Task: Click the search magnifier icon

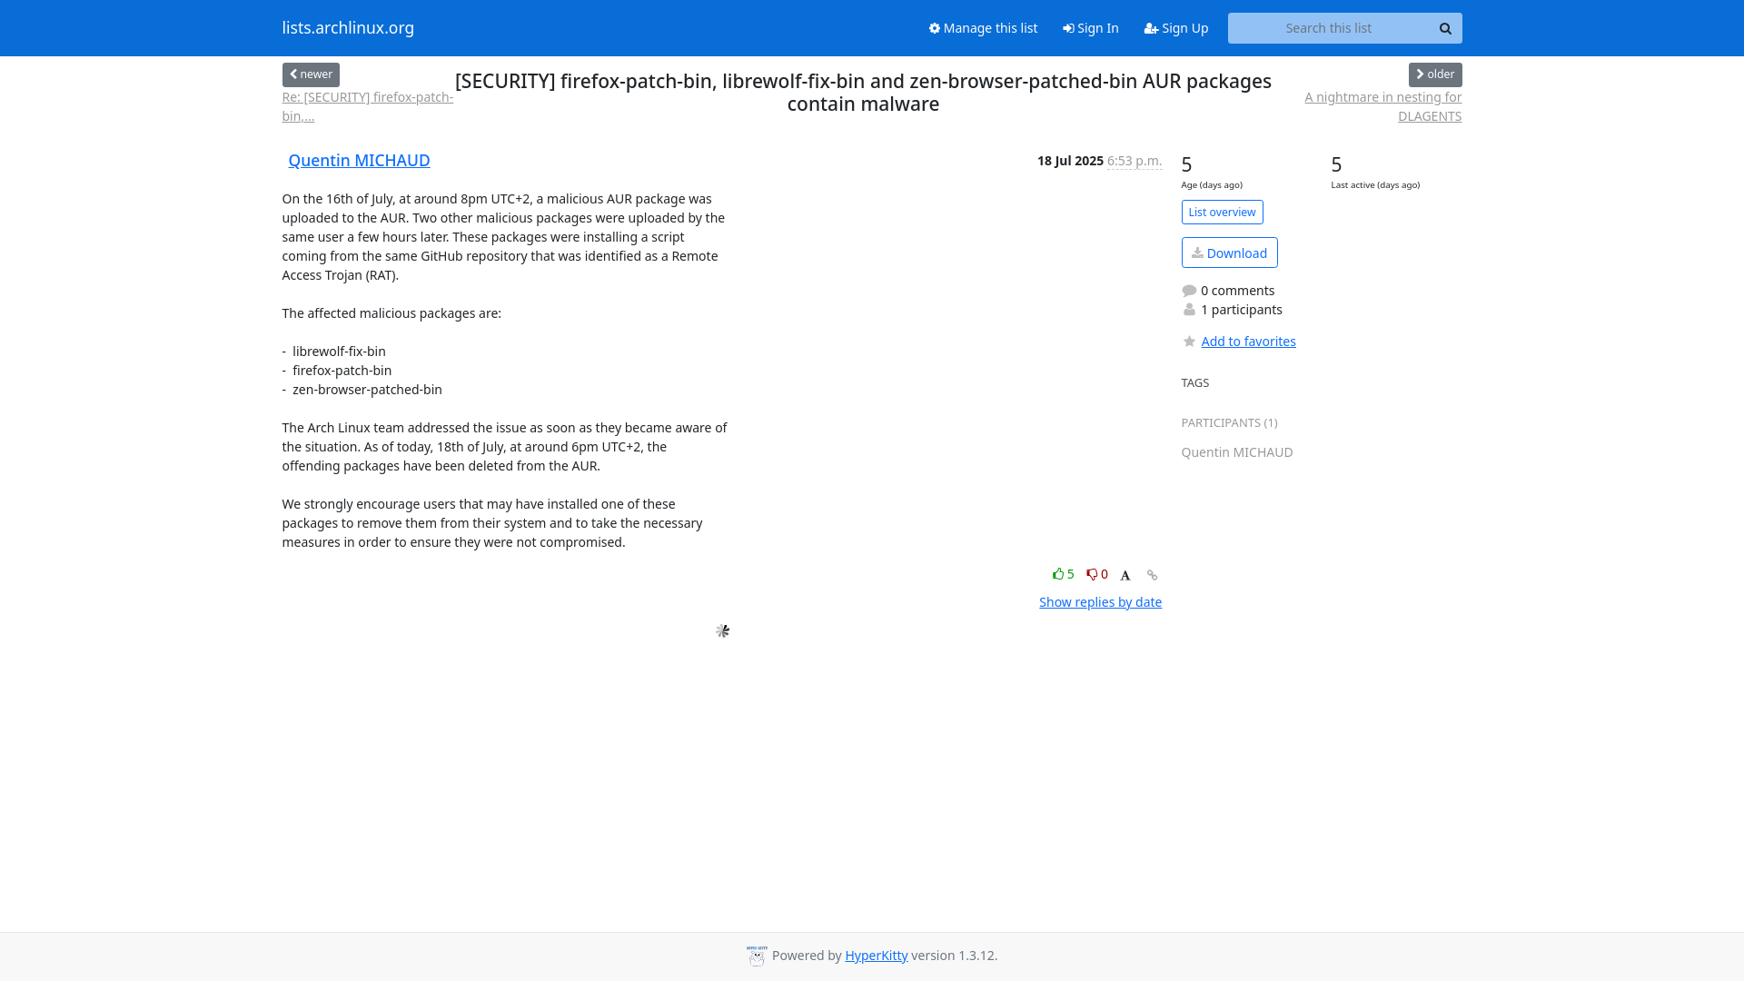Action: pyautogui.click(x=1445, y=28)
